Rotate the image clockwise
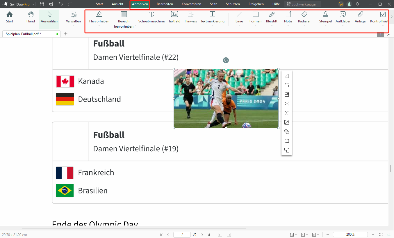 tap(287, 94)
